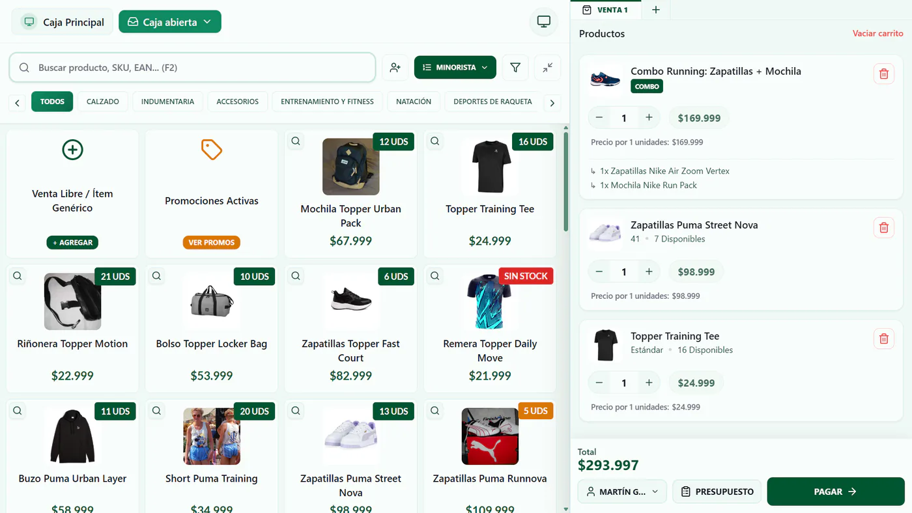
Task: Click the VER PROMOS button
Action: pos(212,242)
